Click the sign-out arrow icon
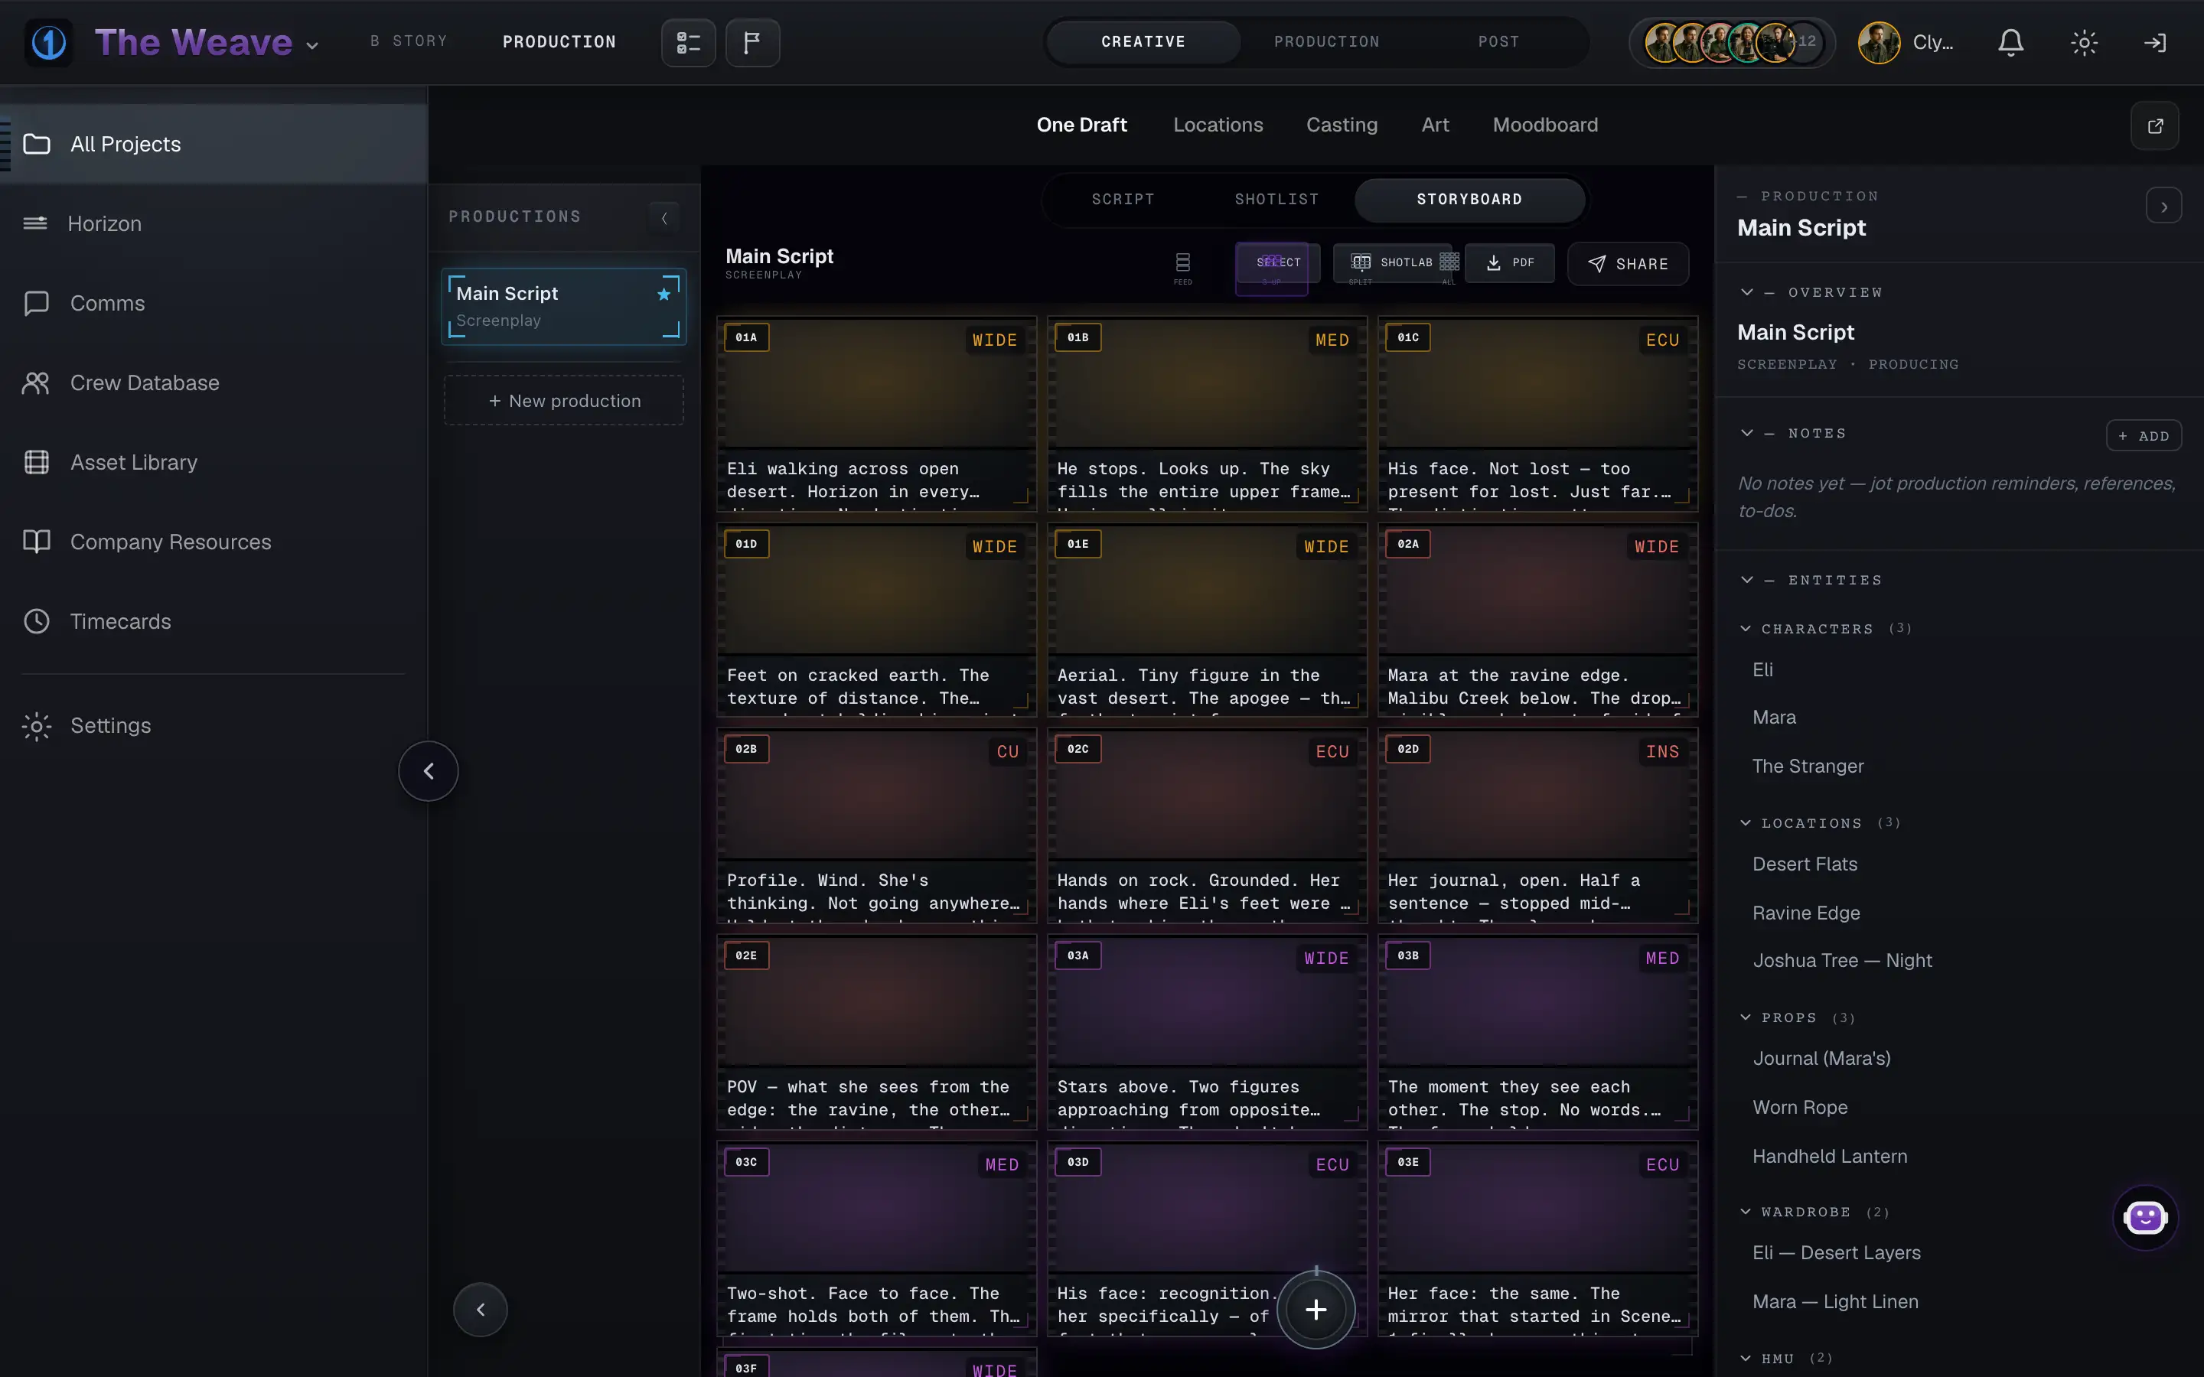 (2155, 42)
